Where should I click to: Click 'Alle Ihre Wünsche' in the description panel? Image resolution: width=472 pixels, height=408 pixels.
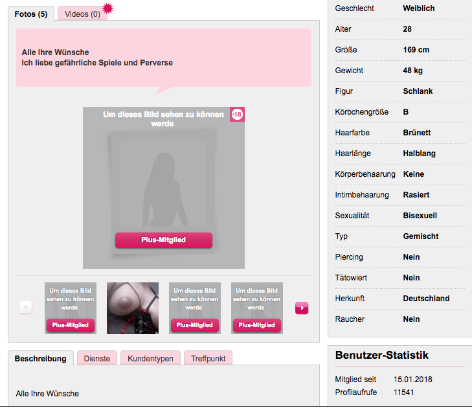(x=47, y=394)
